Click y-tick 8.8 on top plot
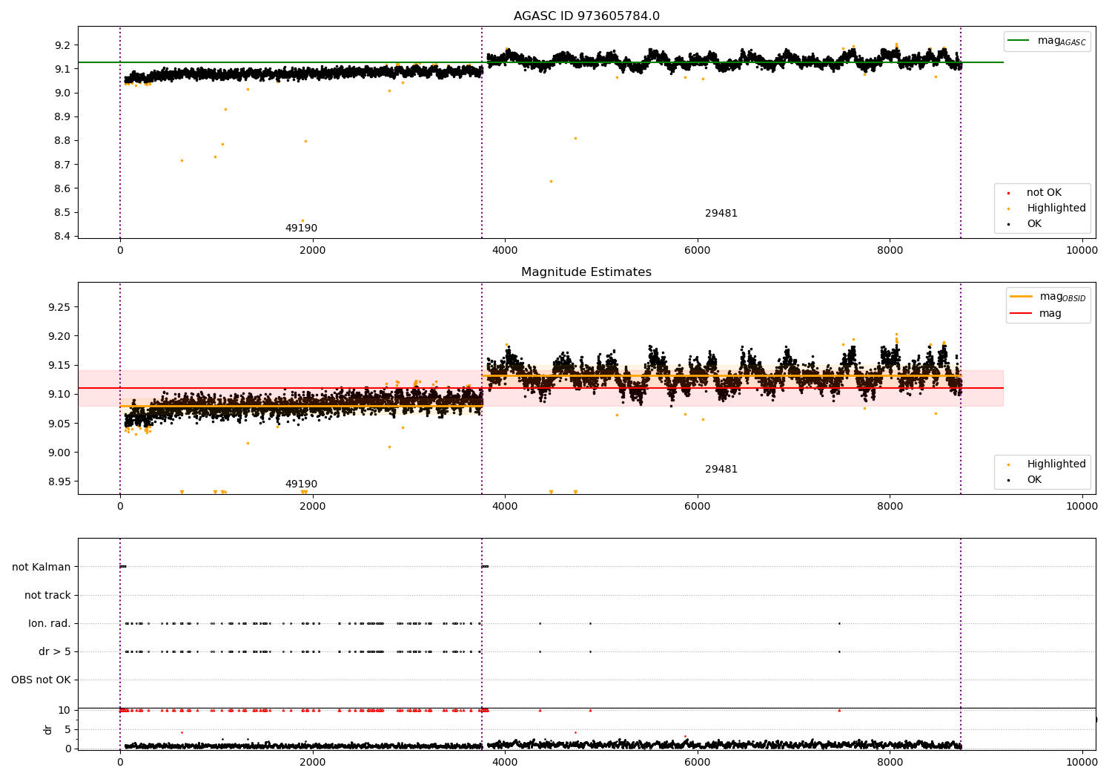Screen dimensions: 1112x779 tap(63, 141)
